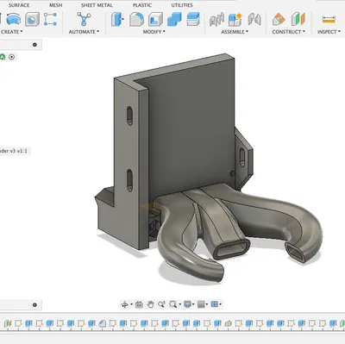Click the upper slot hole on bracket
345x344 pixels.
click(129, 116)
